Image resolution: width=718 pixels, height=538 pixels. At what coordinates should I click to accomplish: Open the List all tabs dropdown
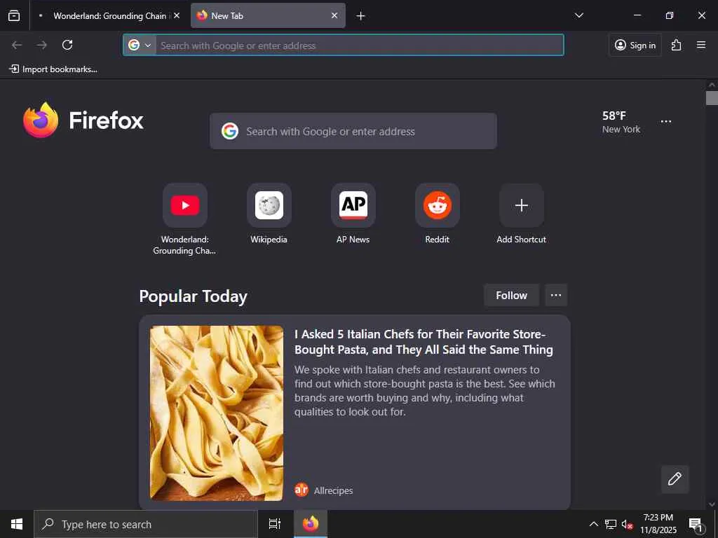(x=579, y=15)
